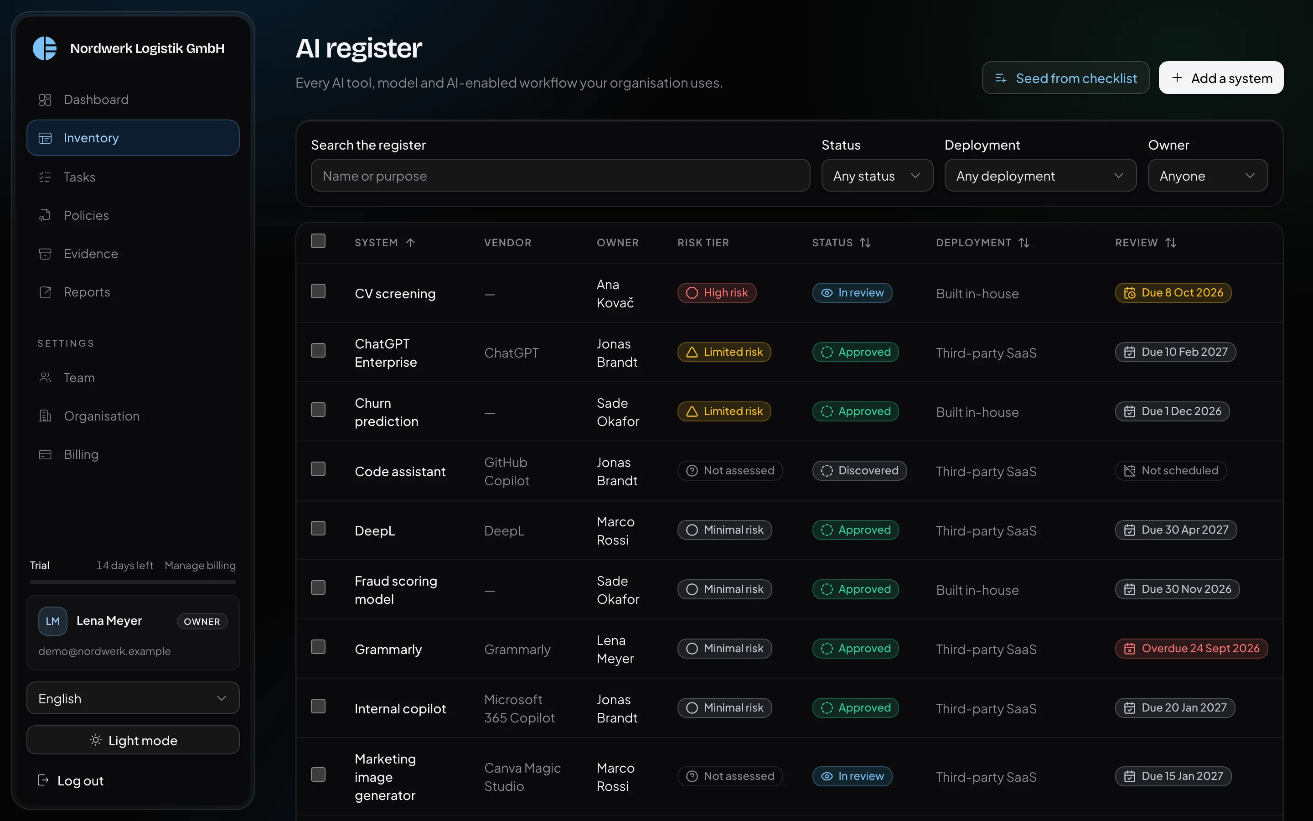Open the English language dropdown

pyautogui.click(x=133, y=698)
